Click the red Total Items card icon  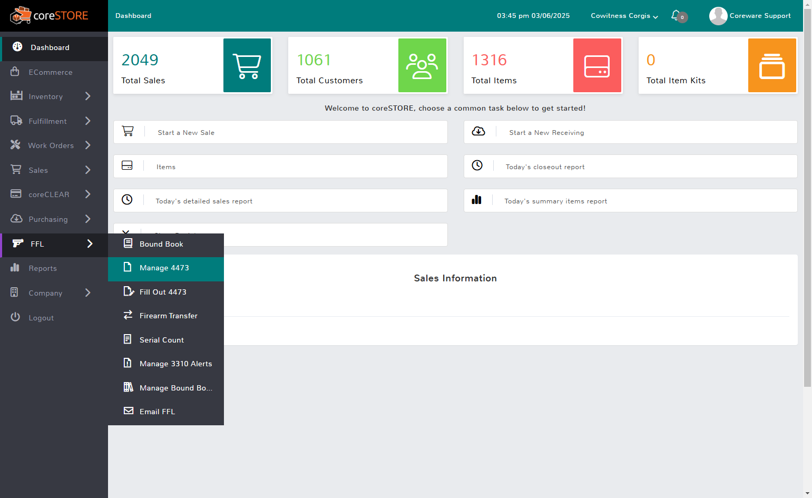click(597, 65)
